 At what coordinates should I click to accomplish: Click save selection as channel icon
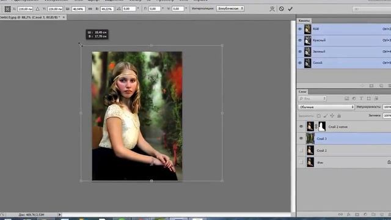371,86
